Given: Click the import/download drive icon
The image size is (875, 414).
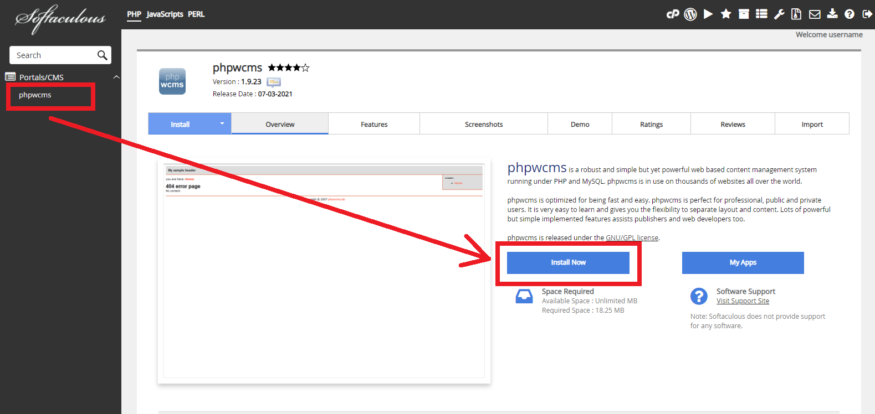Looking at the screenshot, I should (x=832, y=14).
